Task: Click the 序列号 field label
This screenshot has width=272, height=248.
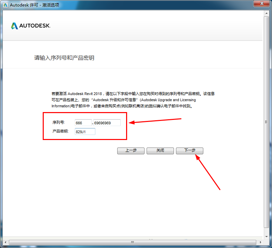Action: (58, 123)
